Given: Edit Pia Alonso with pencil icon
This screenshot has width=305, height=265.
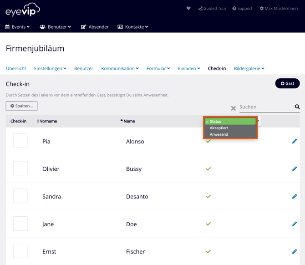Looking at the screenshot, I should 294,141.
